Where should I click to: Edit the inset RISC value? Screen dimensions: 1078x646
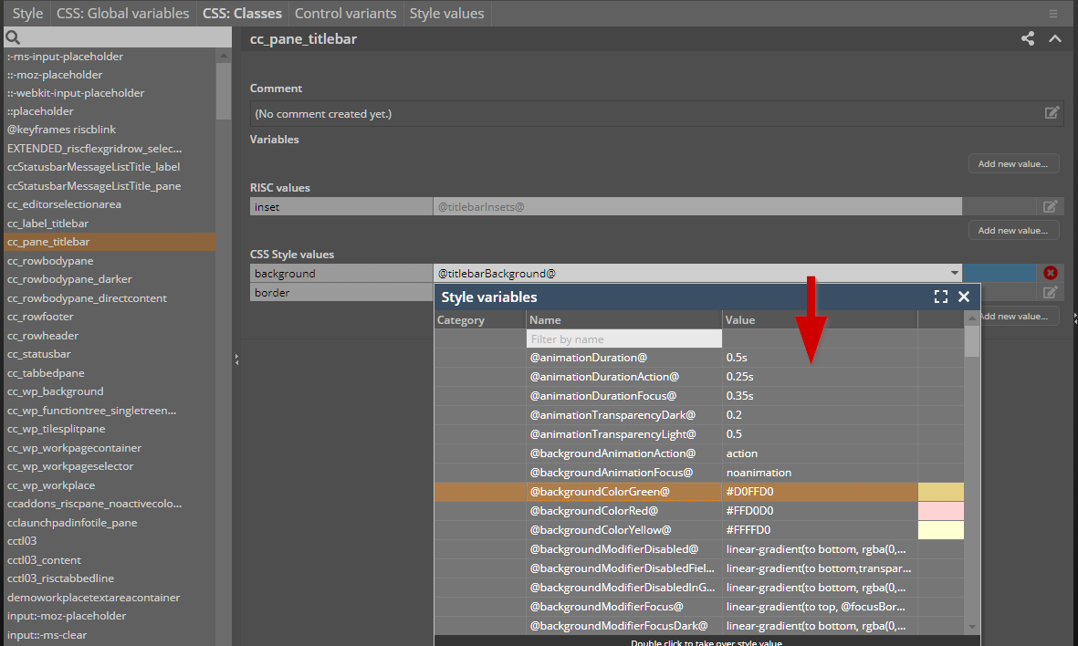pos(1051,207)
